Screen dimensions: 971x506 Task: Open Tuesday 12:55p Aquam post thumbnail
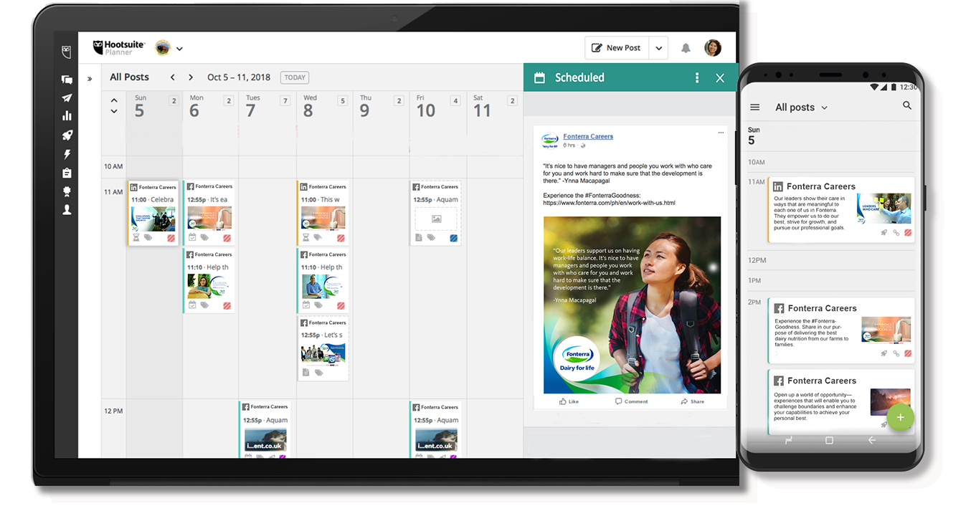point(265,440)
